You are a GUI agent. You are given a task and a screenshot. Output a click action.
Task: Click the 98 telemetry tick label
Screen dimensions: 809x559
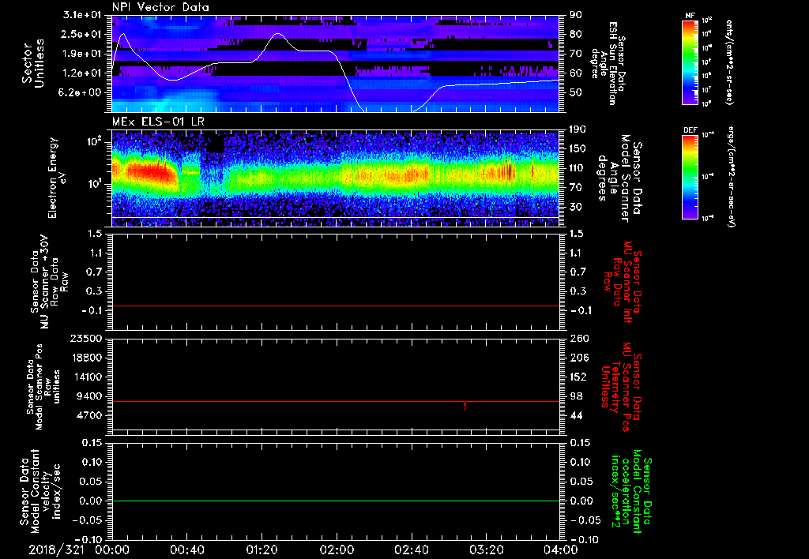click(x=576, y=396)
